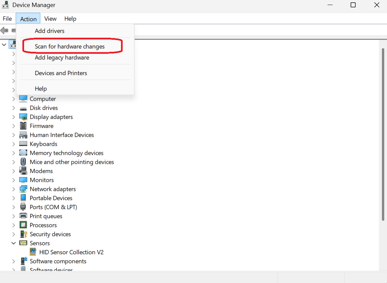Screen dimensions: 387x283
Task: Open the View menu
Action: 50,19
